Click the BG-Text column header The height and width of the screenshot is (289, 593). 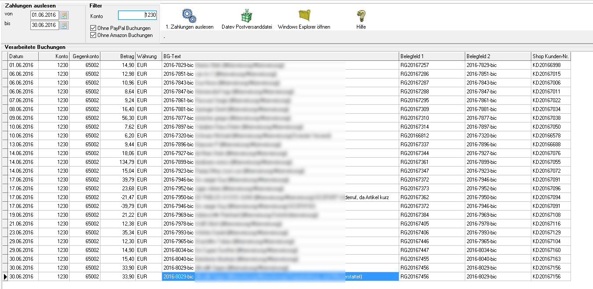point(280,56)
